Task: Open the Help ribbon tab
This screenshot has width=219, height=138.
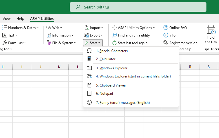Action: coord(20,19)
